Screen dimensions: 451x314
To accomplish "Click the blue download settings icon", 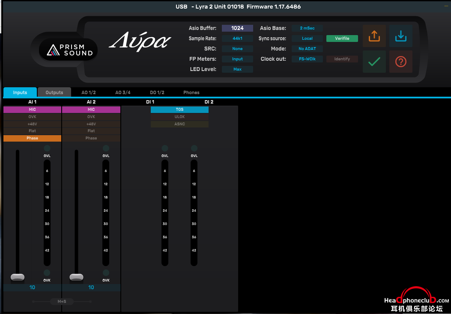I will coord(400,36).
